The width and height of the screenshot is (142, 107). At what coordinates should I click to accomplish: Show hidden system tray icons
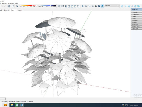pos(141,105)
